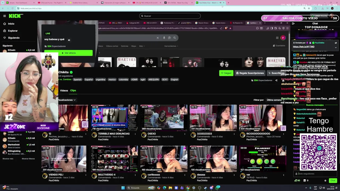Open File Explorer from taskbar
This screenshot has height=191, width=340.
pyautogui.click(x=170, y=188)
